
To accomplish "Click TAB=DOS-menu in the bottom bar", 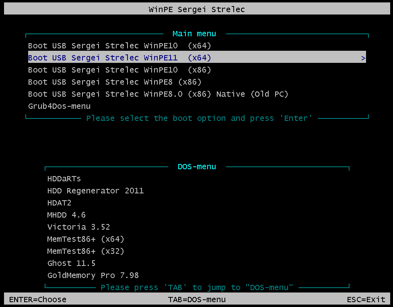I will (x=197, y=299).
